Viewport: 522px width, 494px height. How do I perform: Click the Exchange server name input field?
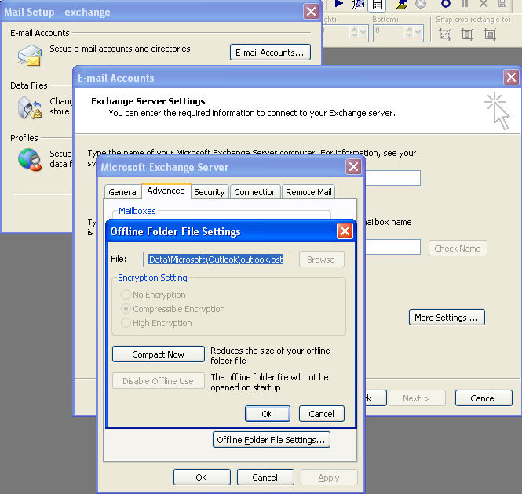[x=392, y=178]
